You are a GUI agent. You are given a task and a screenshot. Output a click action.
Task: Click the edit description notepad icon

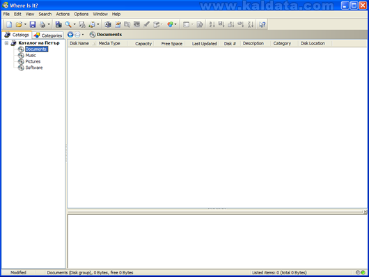118,24
